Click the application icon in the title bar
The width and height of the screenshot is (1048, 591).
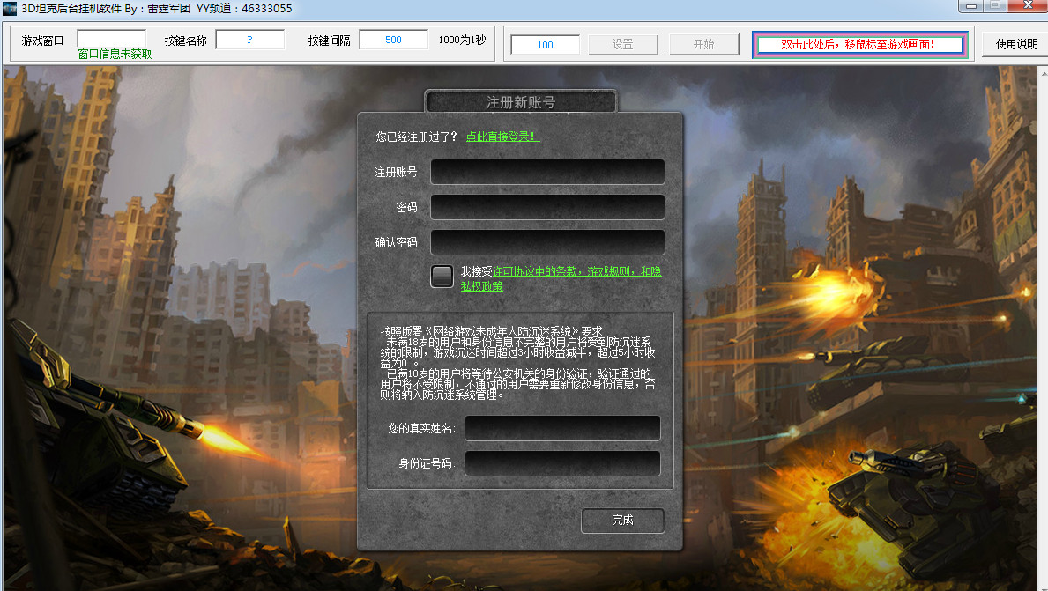pos(8,8)
